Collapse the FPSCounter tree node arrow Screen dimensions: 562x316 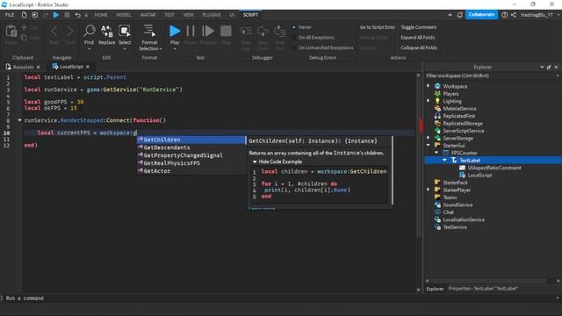coord(436,153)
